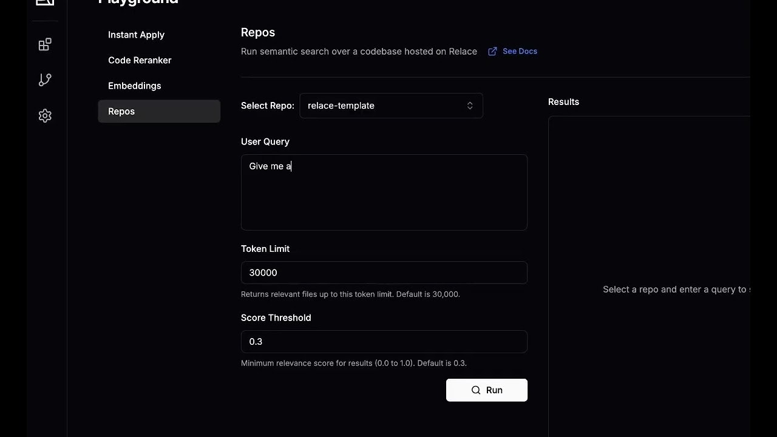Click the magnifier icon in Run button
The image size is (777, 437).
476,390
